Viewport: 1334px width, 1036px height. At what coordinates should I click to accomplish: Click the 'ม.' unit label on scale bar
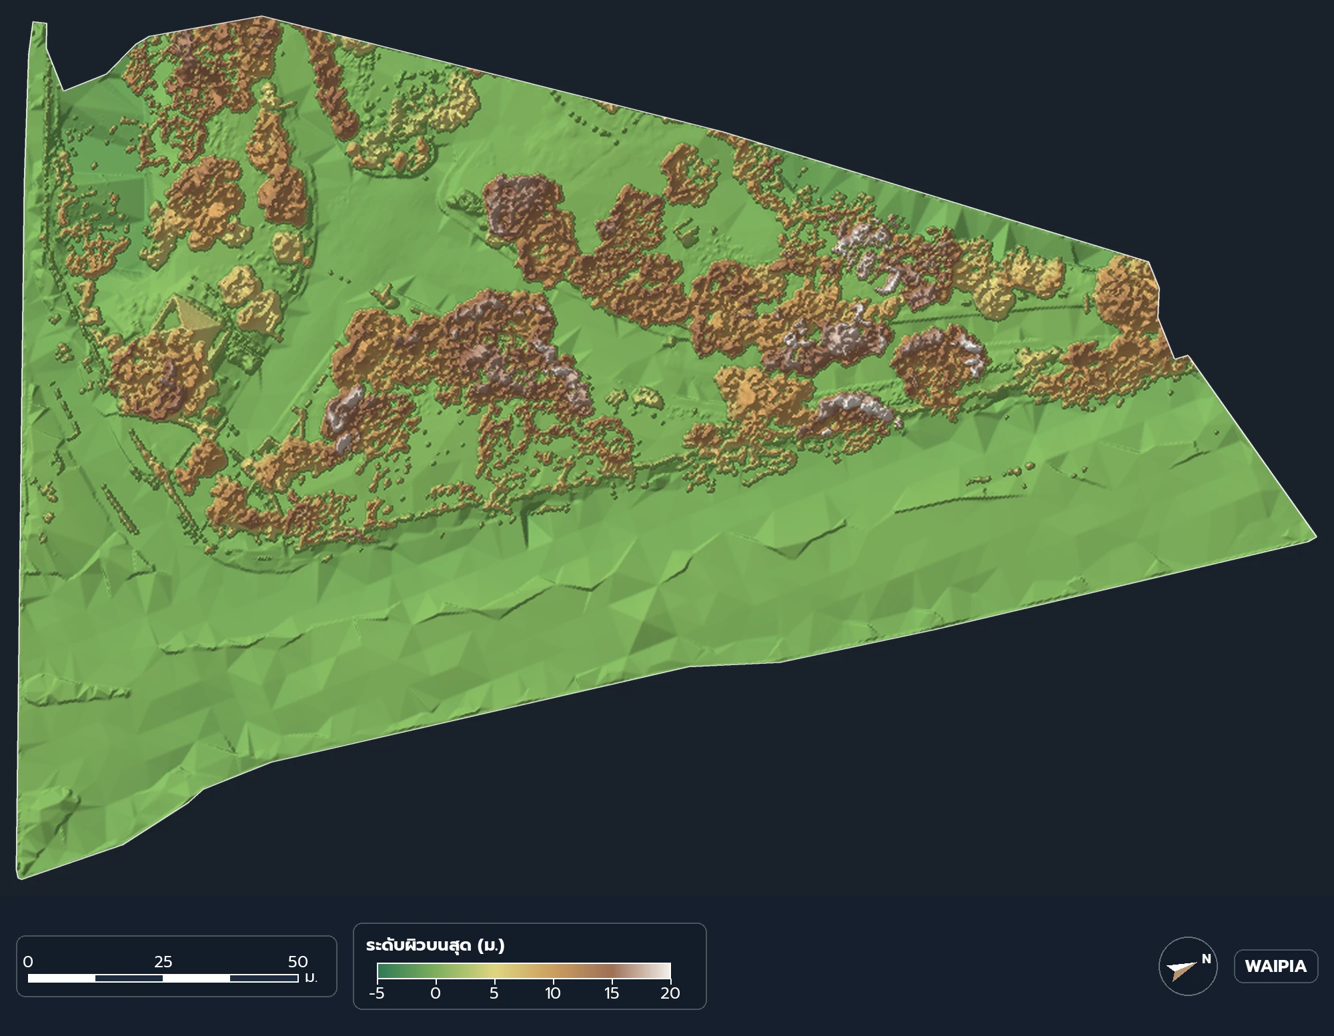[x=311, y=979]
